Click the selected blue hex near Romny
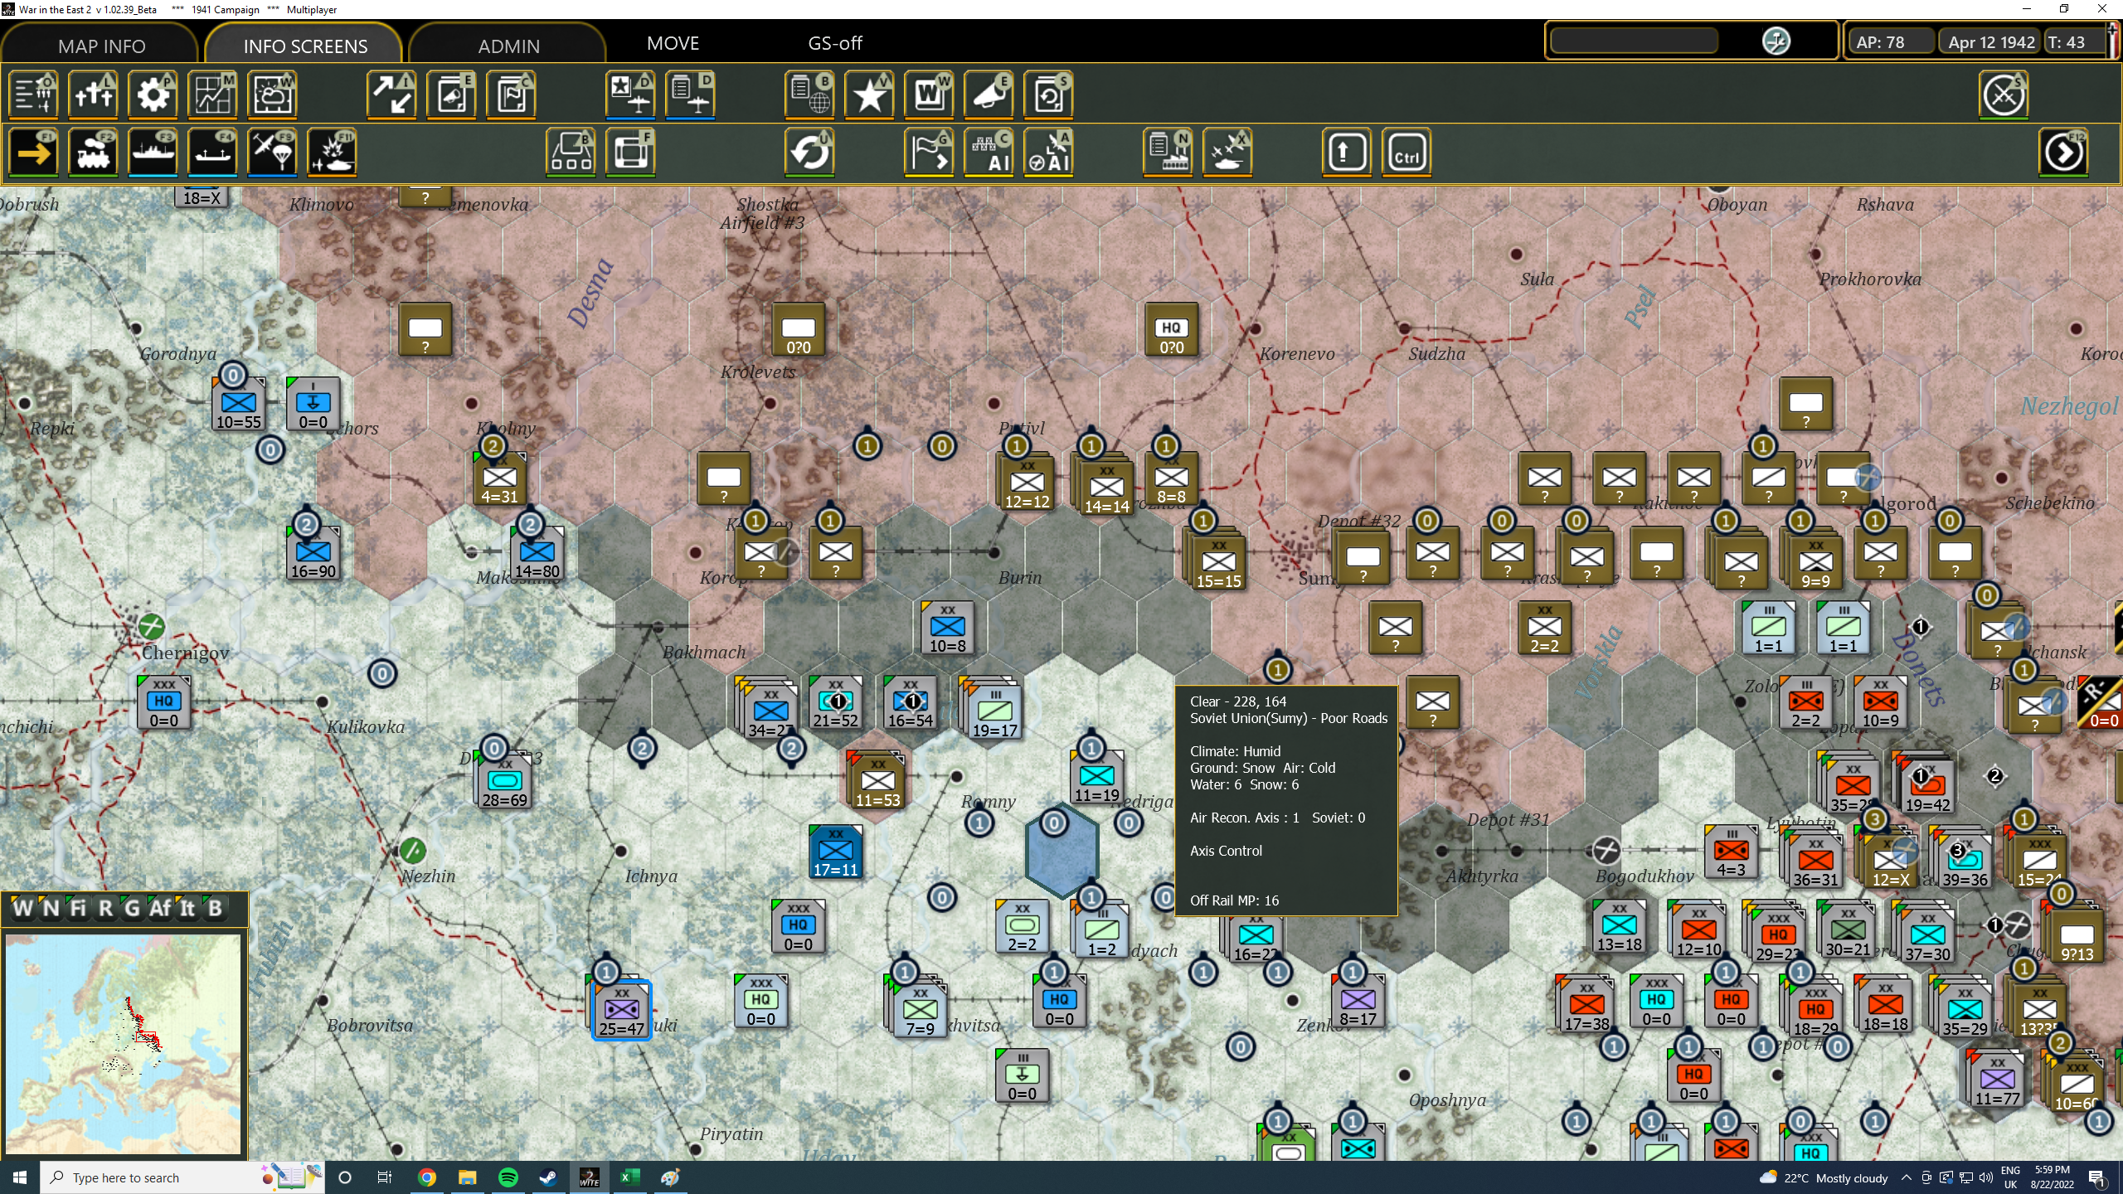Image resolution: width=2123 pixels, height=1194 pixels. pos(1062,850)
